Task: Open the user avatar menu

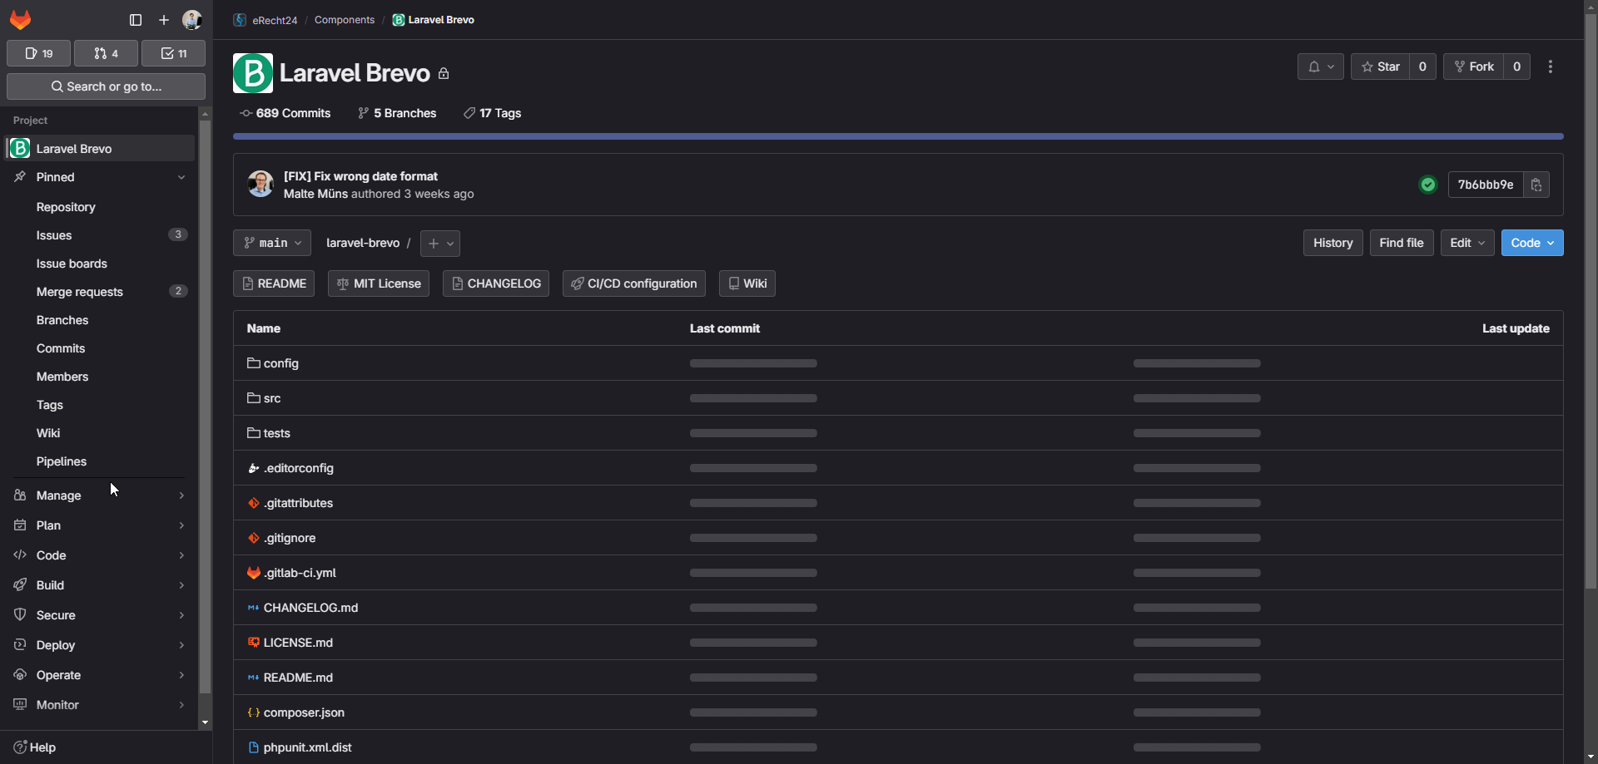Action: [x=192, y=20]
